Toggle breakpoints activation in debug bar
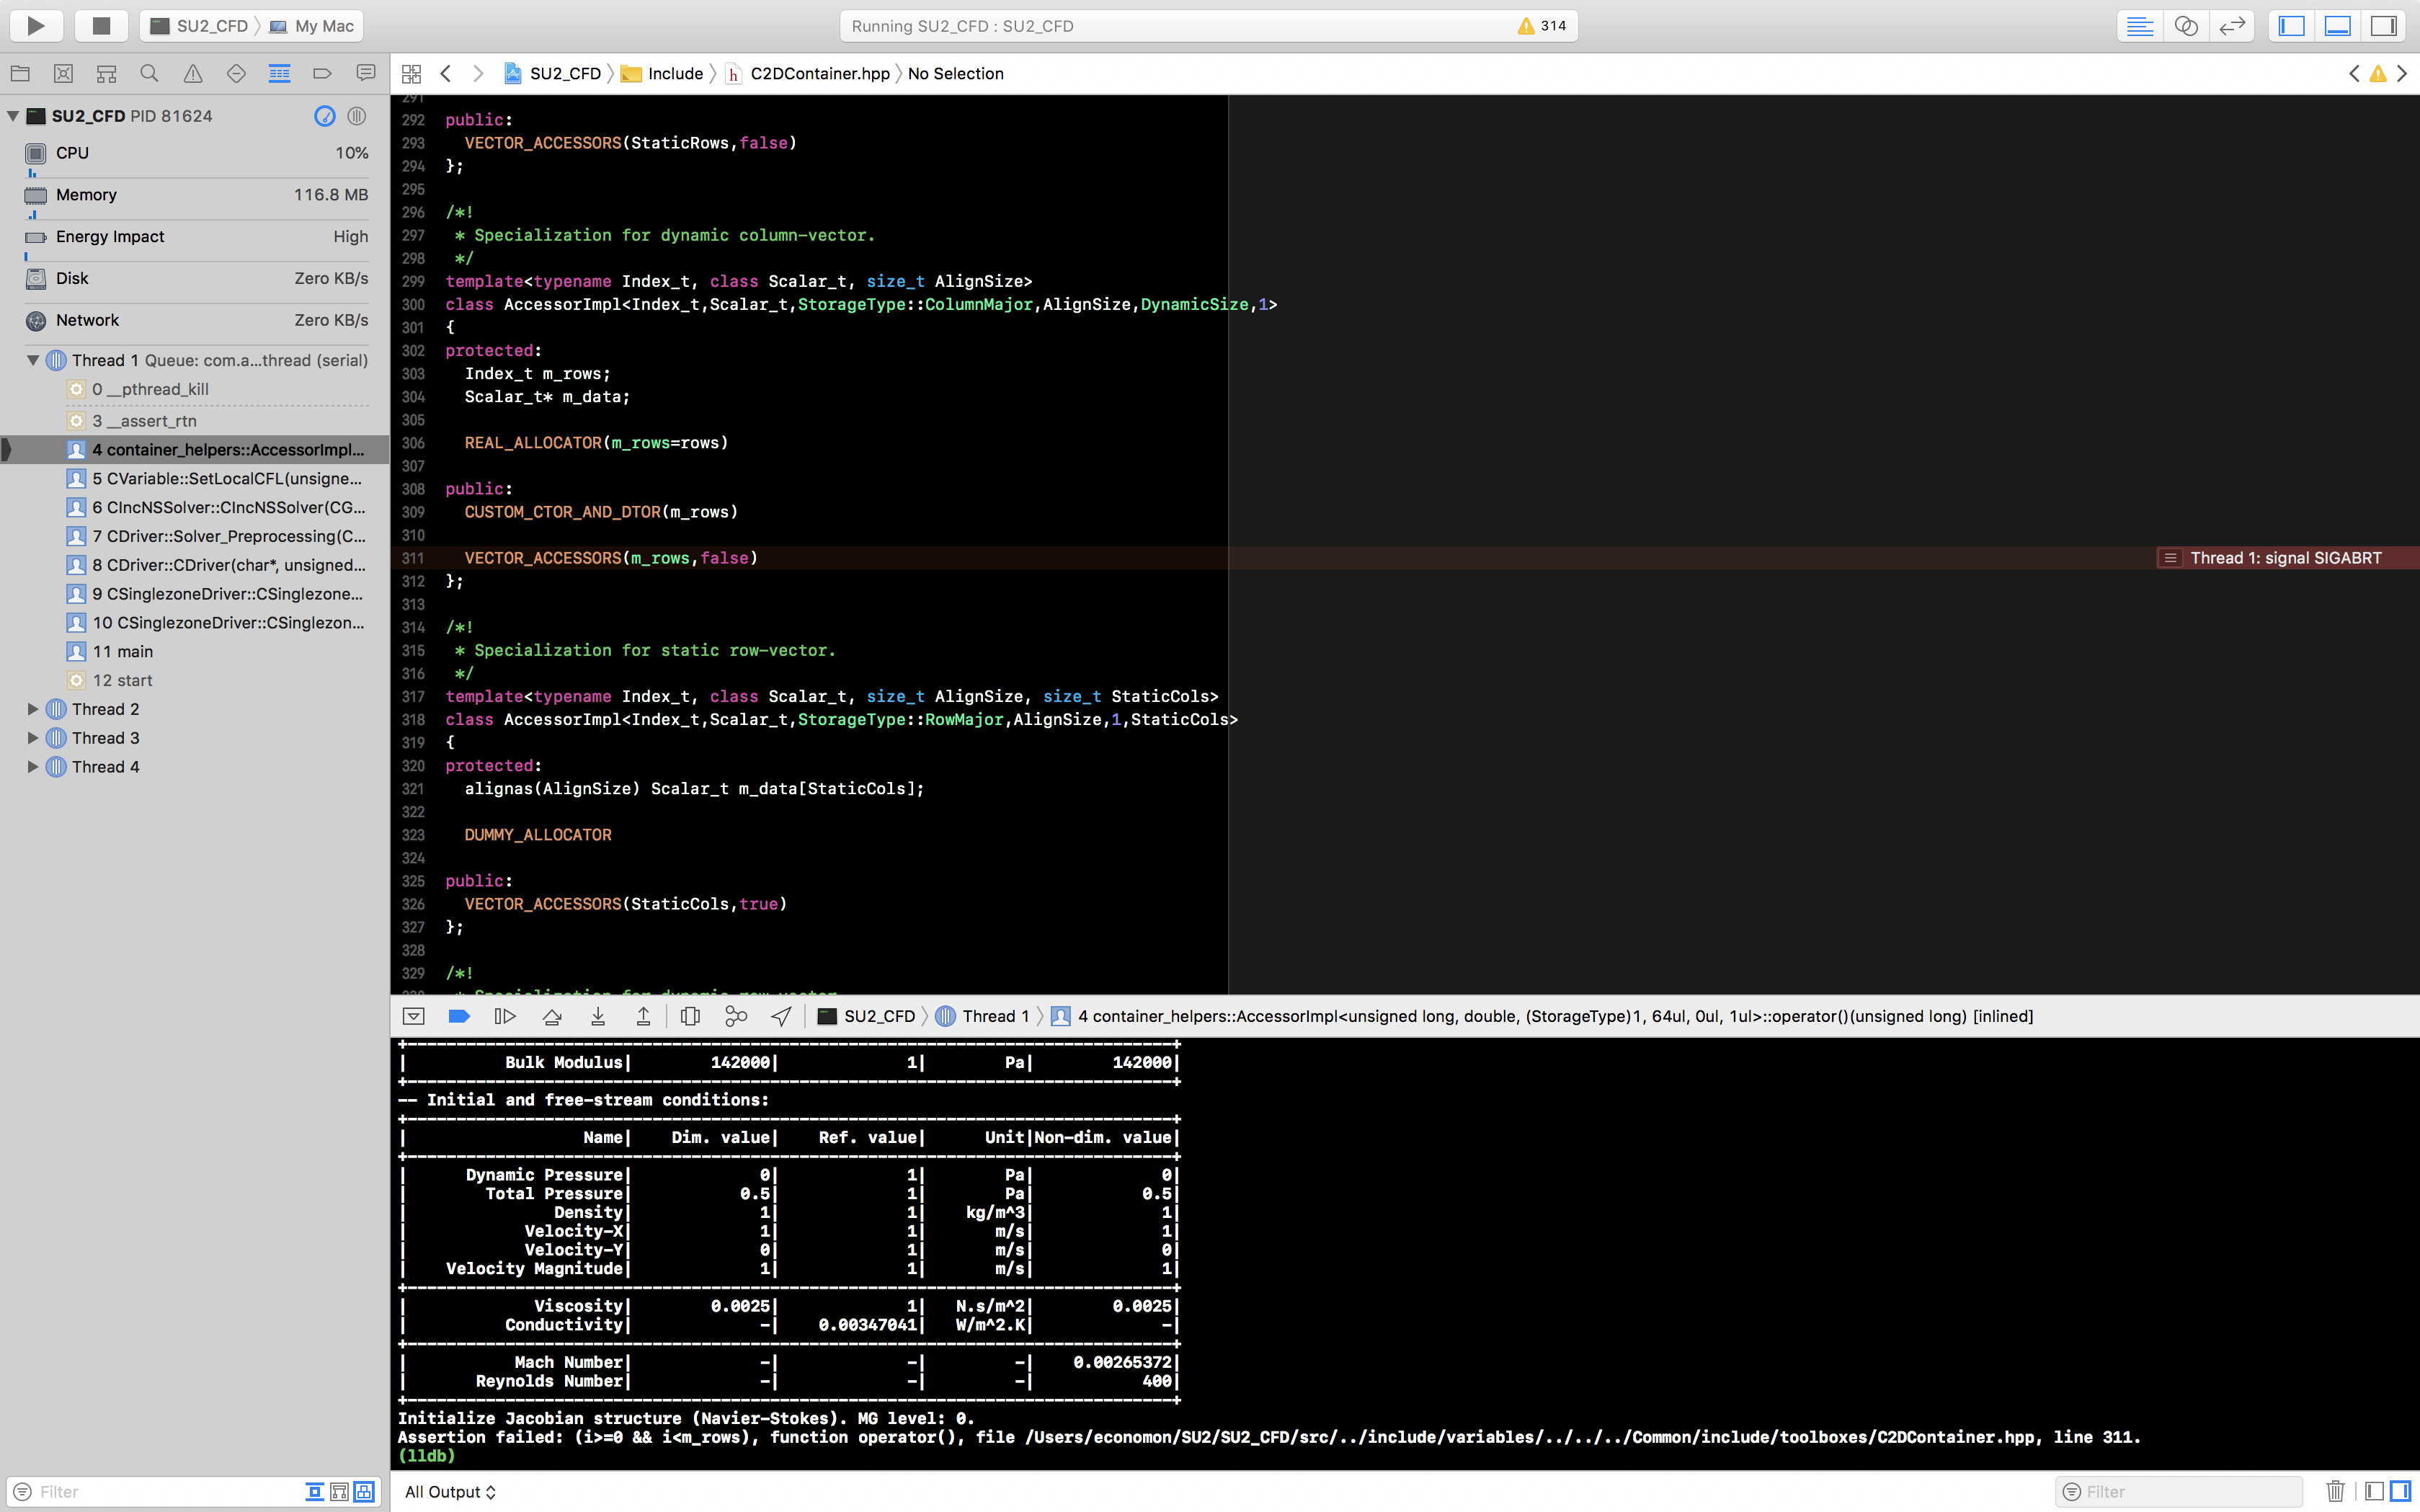This screenshot has width=2420, height=1512. click(x=459, y=1016)
